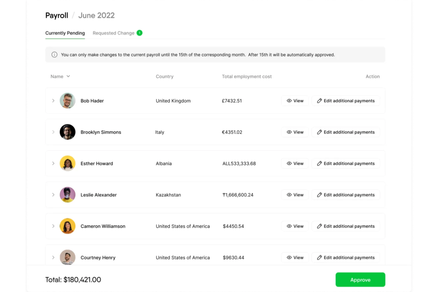The image size is (438, 292).
Task: Open Esther Howard's profile avatar
Action: pyautogui.click(x=67, y=163)
